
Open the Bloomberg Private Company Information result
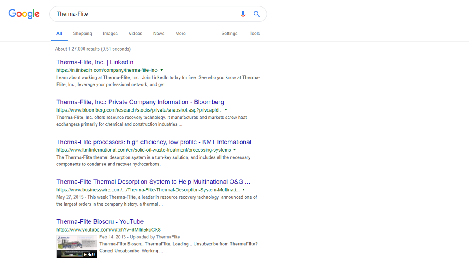tap(140, 102)
